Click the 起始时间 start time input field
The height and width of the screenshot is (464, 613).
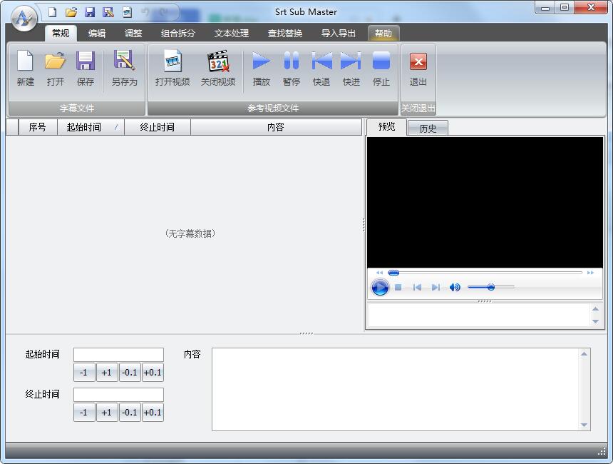118,355
